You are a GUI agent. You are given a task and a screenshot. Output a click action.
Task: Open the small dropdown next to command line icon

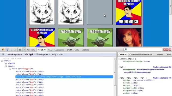pyautogui.click(x=24, y=50)
